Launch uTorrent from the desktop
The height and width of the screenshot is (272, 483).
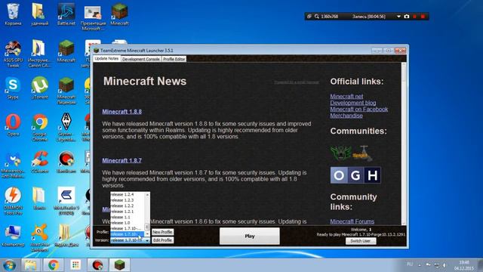[40, 88]
